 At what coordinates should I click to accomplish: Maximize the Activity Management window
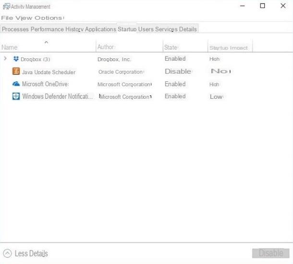(263, 6)
